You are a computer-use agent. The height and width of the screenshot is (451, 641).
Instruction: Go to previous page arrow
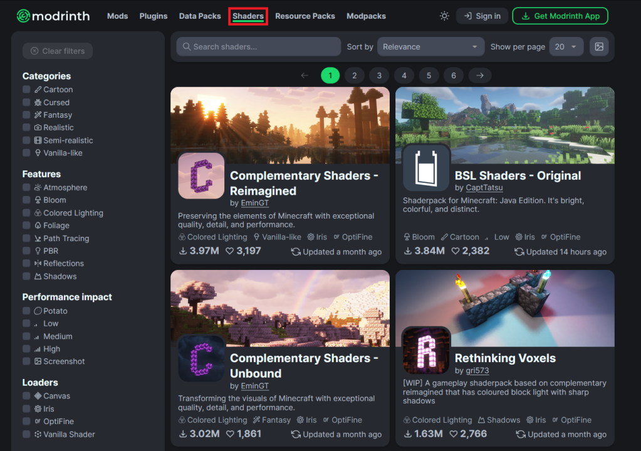305,76
